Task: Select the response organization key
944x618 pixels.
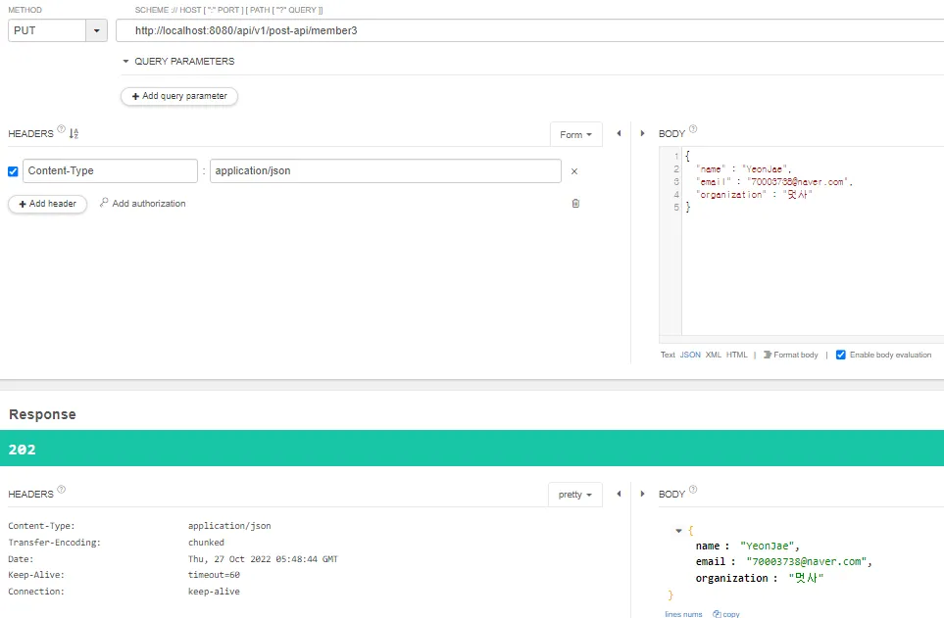Action: (x=732, y=578)
